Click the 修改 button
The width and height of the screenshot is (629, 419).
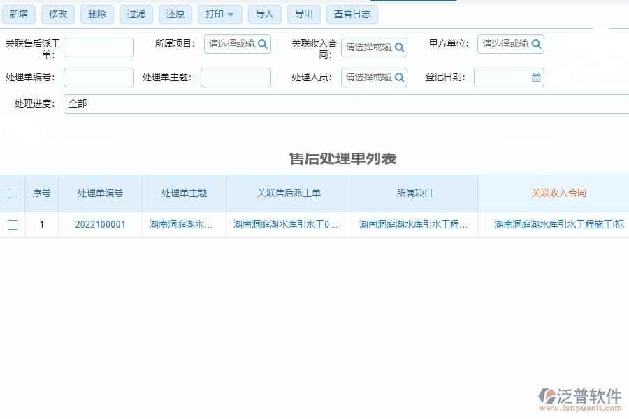click(58, 14)
